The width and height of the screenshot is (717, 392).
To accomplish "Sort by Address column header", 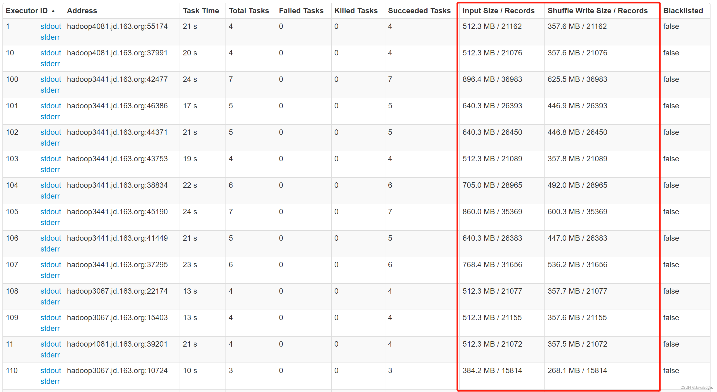I will (82, 11).
